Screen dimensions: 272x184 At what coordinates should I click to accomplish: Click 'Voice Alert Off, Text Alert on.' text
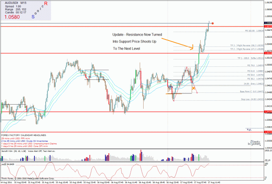point(41,151)
